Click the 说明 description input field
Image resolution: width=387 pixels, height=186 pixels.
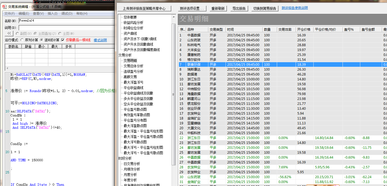coord(66,28)
